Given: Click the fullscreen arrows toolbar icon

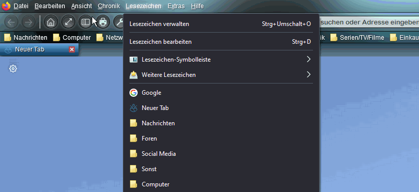Looking at the screenshot, I should [68, 22].
